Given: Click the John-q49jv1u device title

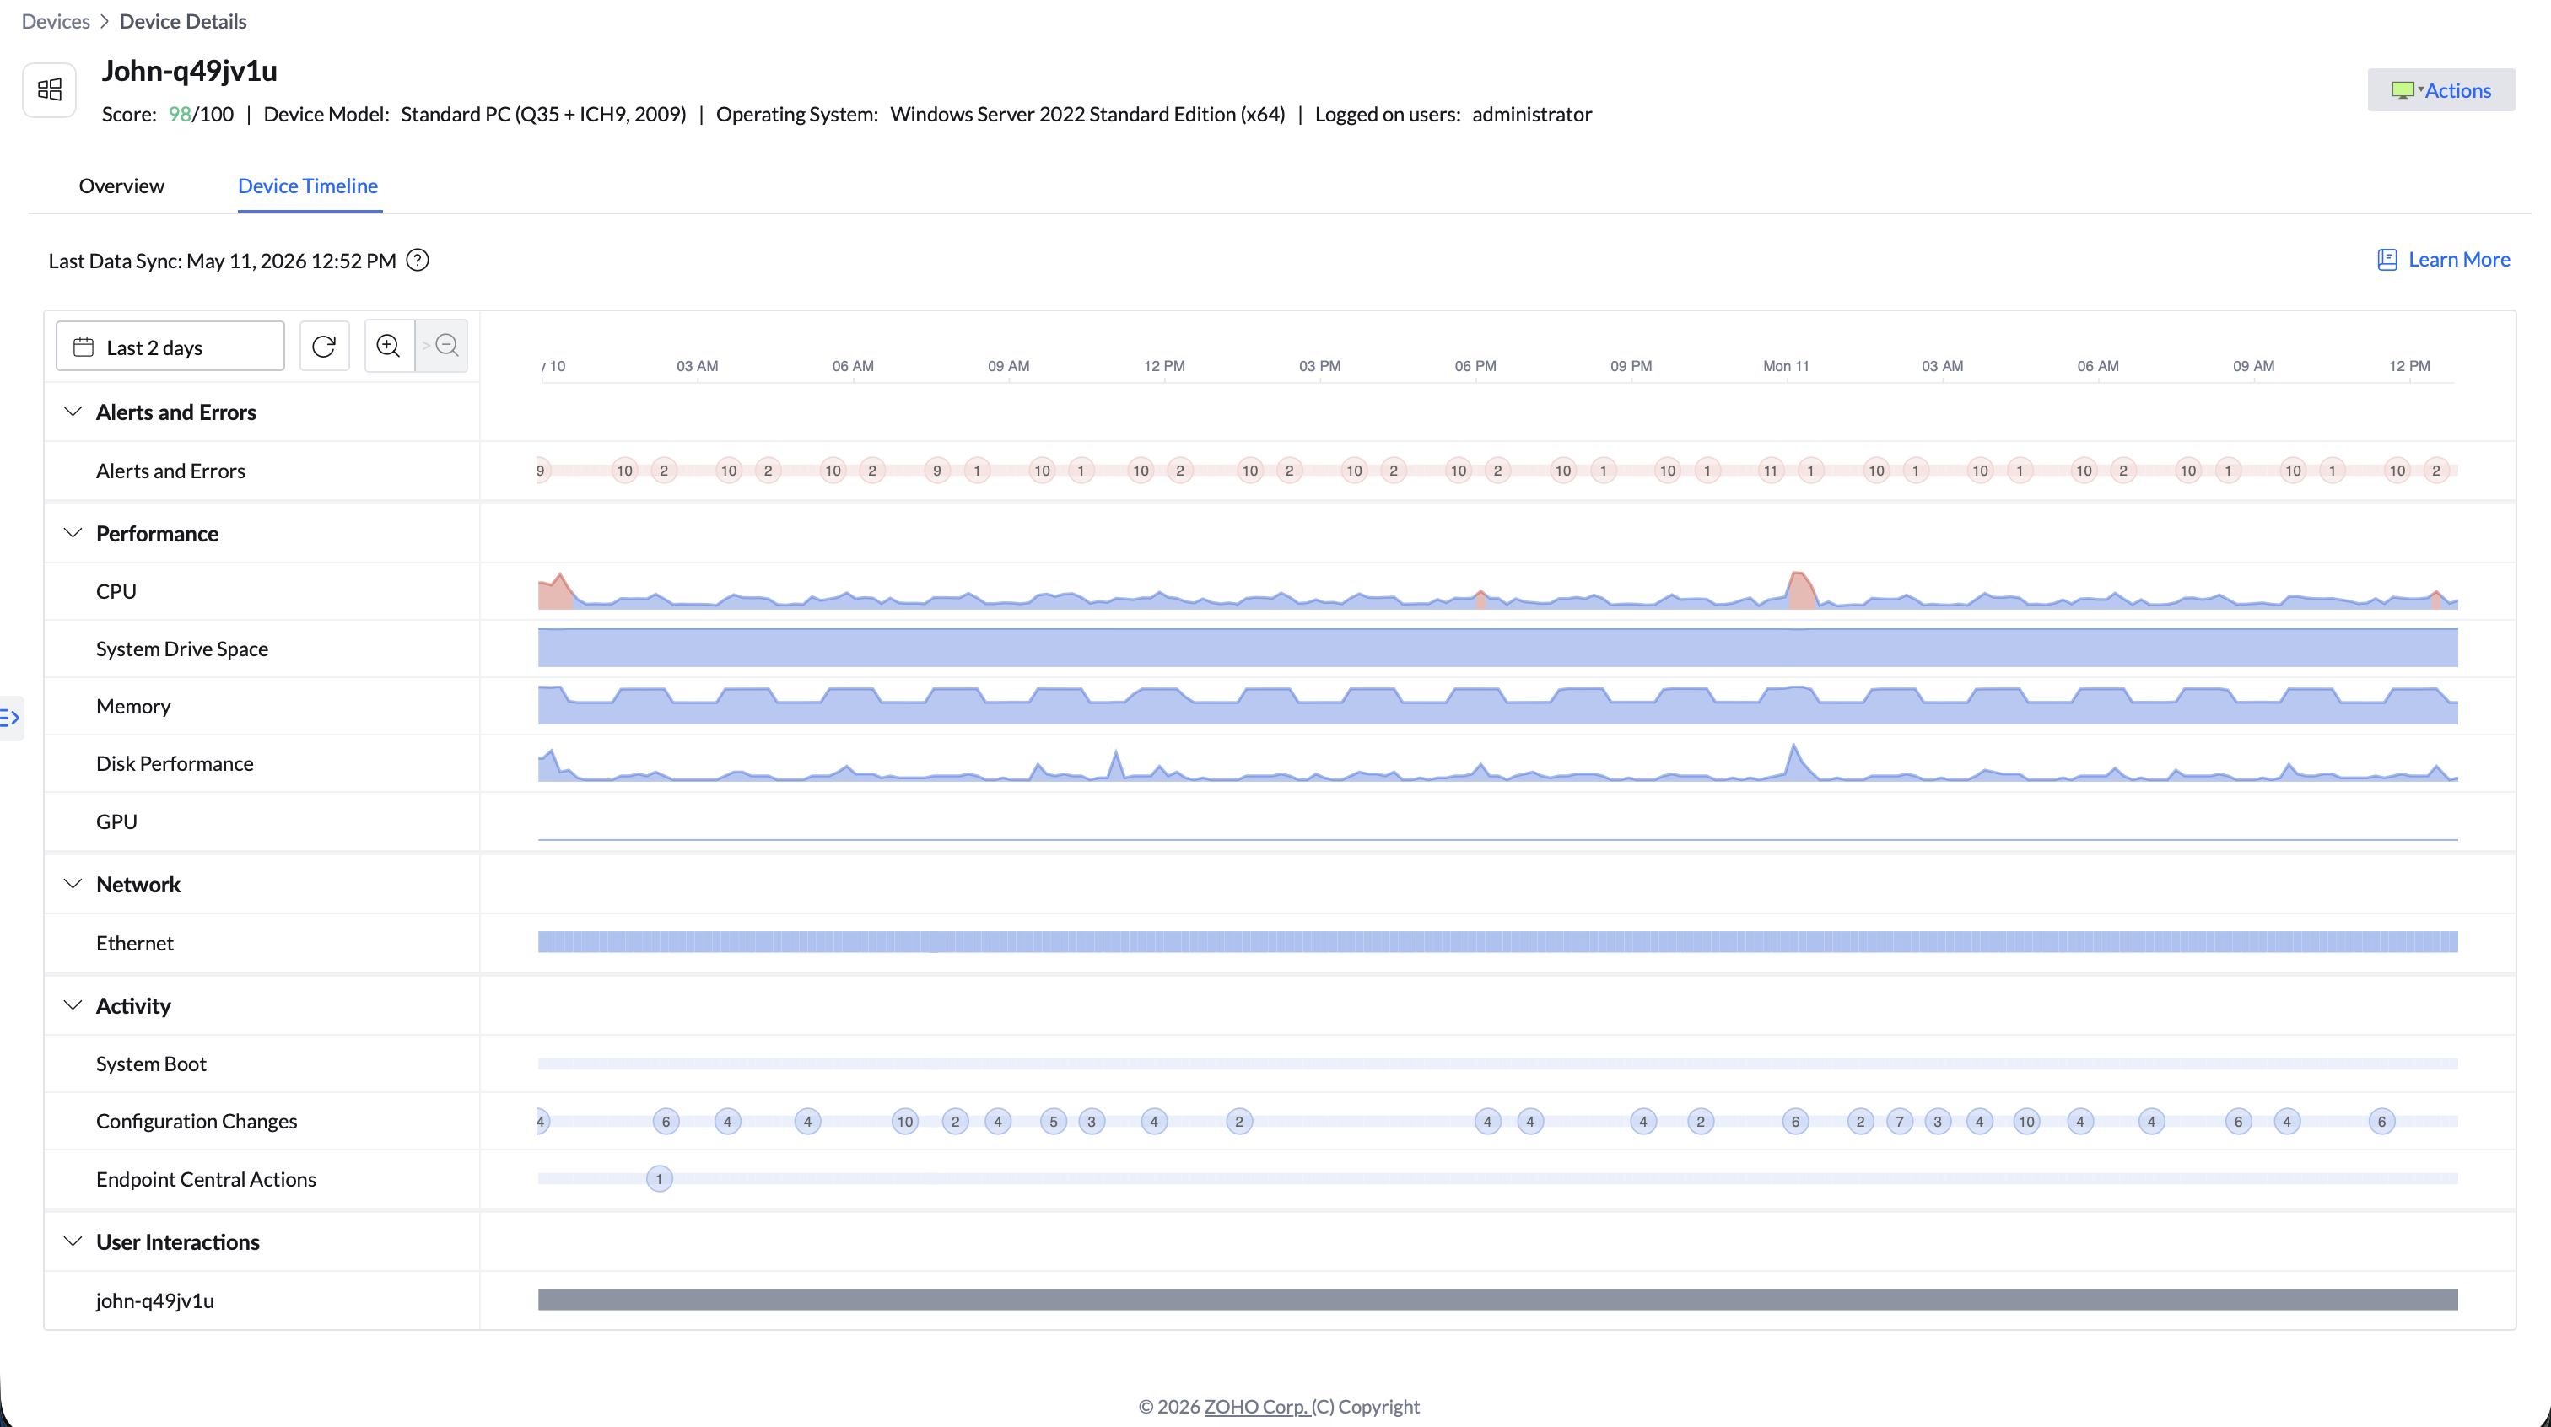Looking at the screenshot, I should tap(189, 72).
